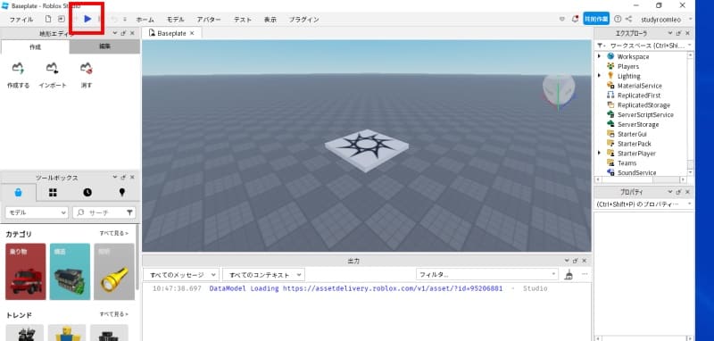The height and width of the screenshot is (341, 714).
Task: Click the blue Play test button
Action: [x=87, y=19]
